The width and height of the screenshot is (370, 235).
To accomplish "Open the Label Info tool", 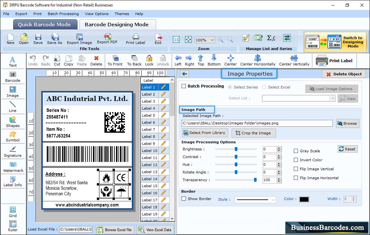I will [x=13, y=181].
